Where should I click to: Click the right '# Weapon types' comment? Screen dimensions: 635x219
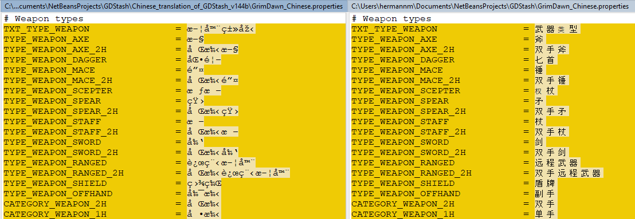pos(391,19)
